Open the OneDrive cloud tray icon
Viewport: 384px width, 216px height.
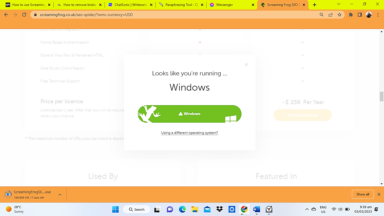click(x=314, y=209)
